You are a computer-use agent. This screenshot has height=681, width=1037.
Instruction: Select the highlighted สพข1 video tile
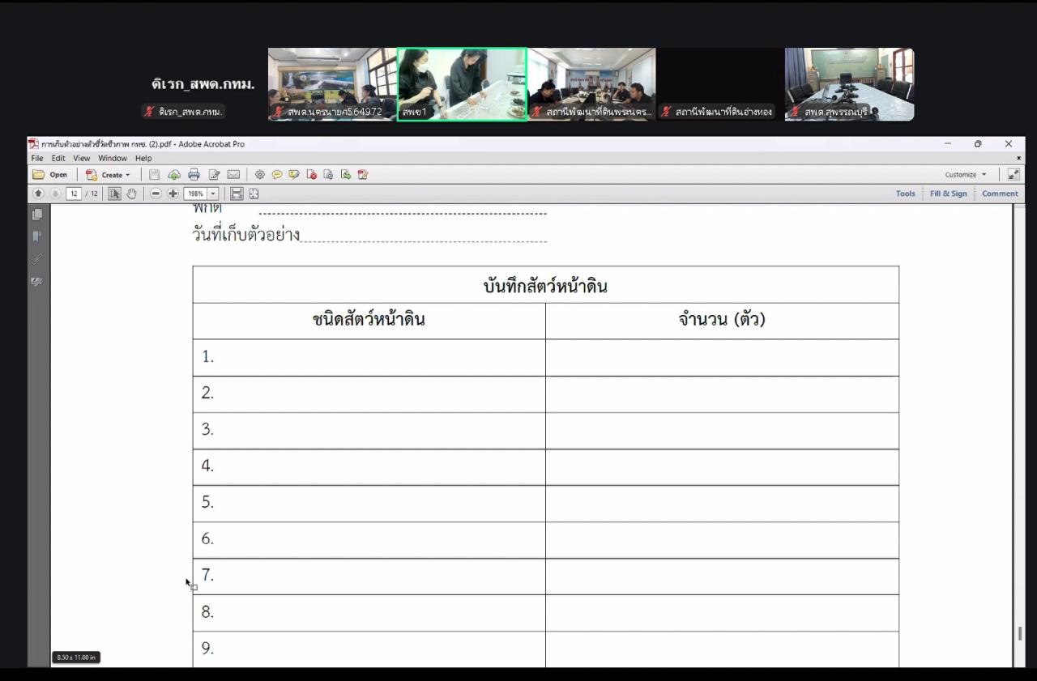point(462,84)
